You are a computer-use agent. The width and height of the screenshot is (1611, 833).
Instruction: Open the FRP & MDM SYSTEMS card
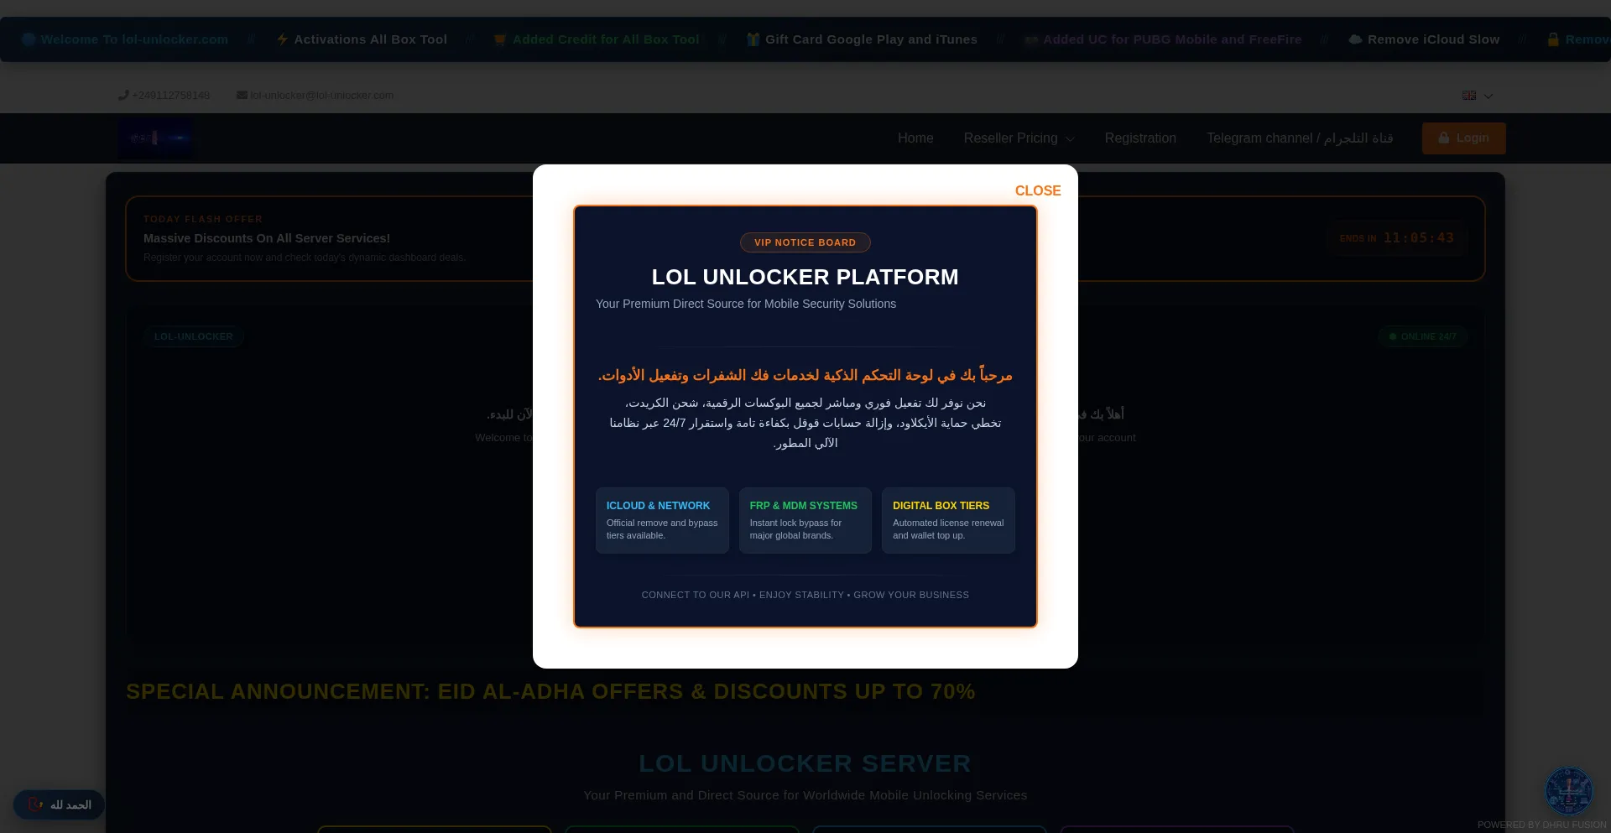805,520
